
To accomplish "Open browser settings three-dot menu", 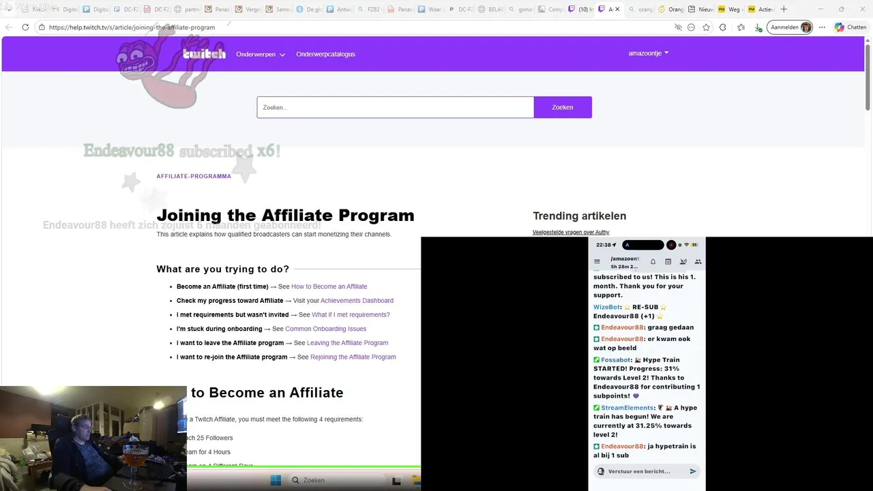I will pyautogui.click(x=822, y=27).
